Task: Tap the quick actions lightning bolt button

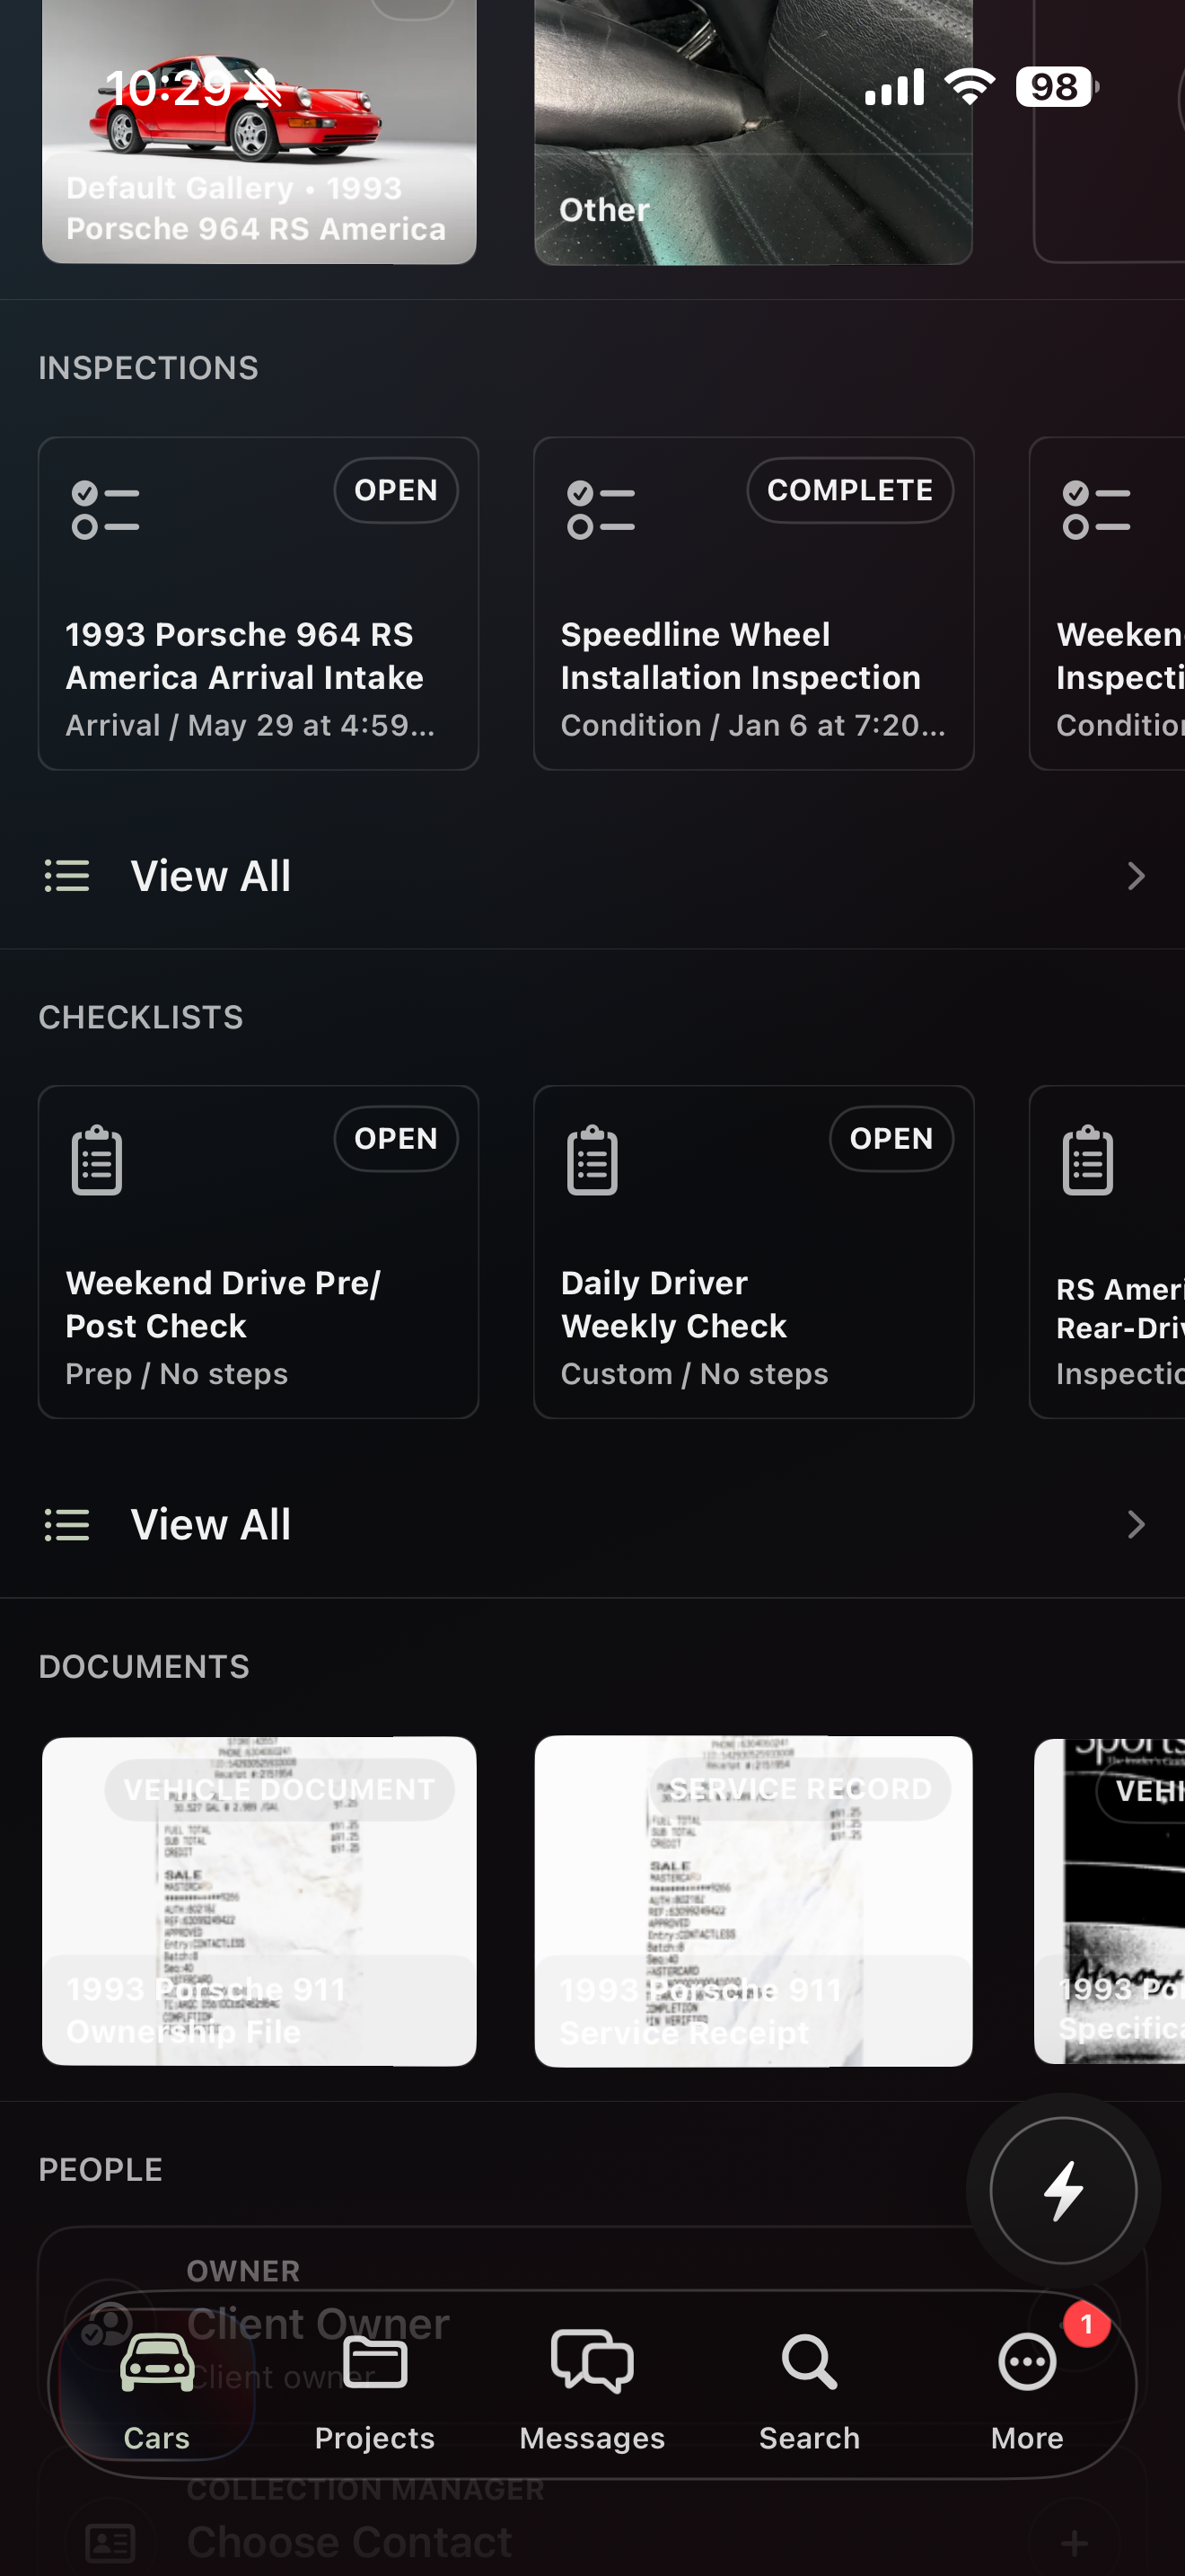Action: tap(1063, 2190)
